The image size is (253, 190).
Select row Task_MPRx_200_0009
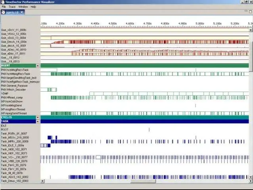coord(15,142)
